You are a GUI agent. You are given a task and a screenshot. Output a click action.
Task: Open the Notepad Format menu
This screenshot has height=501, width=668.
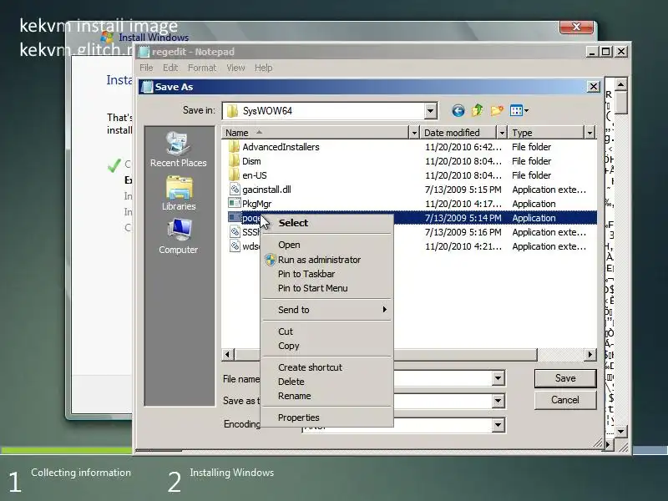pos(202,68)
